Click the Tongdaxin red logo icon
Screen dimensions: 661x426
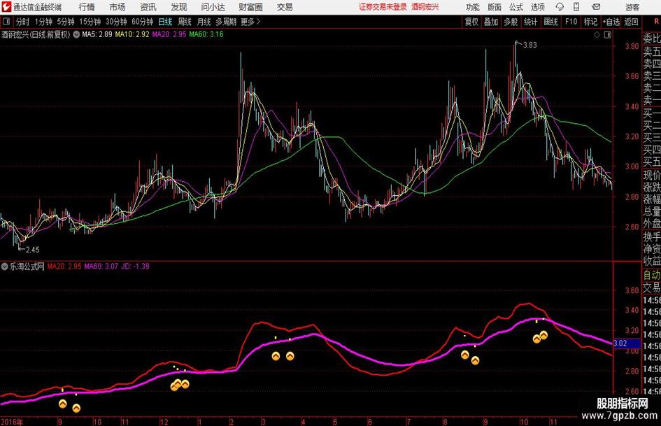click(6, 7)
